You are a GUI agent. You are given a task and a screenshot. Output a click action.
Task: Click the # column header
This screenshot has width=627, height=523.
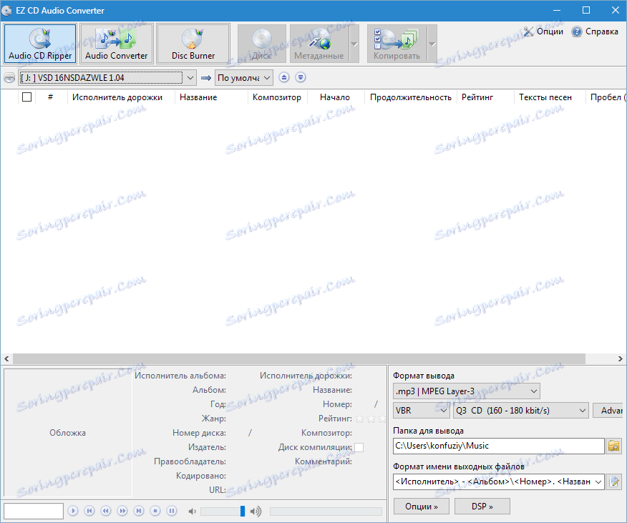[x=50, y=97]
